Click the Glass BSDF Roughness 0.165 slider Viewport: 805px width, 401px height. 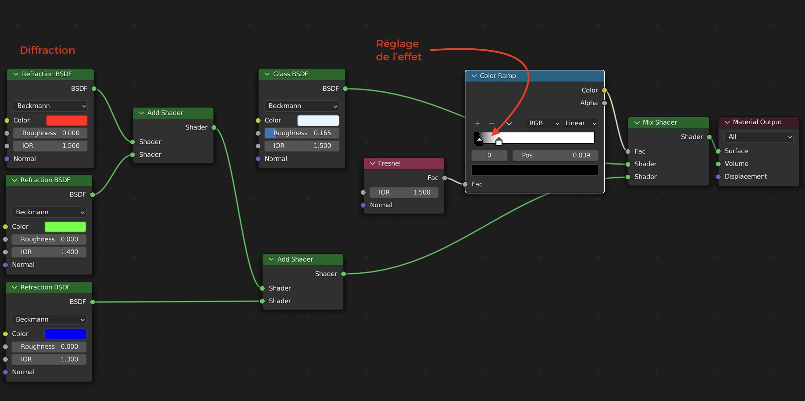tap(302, 133)
